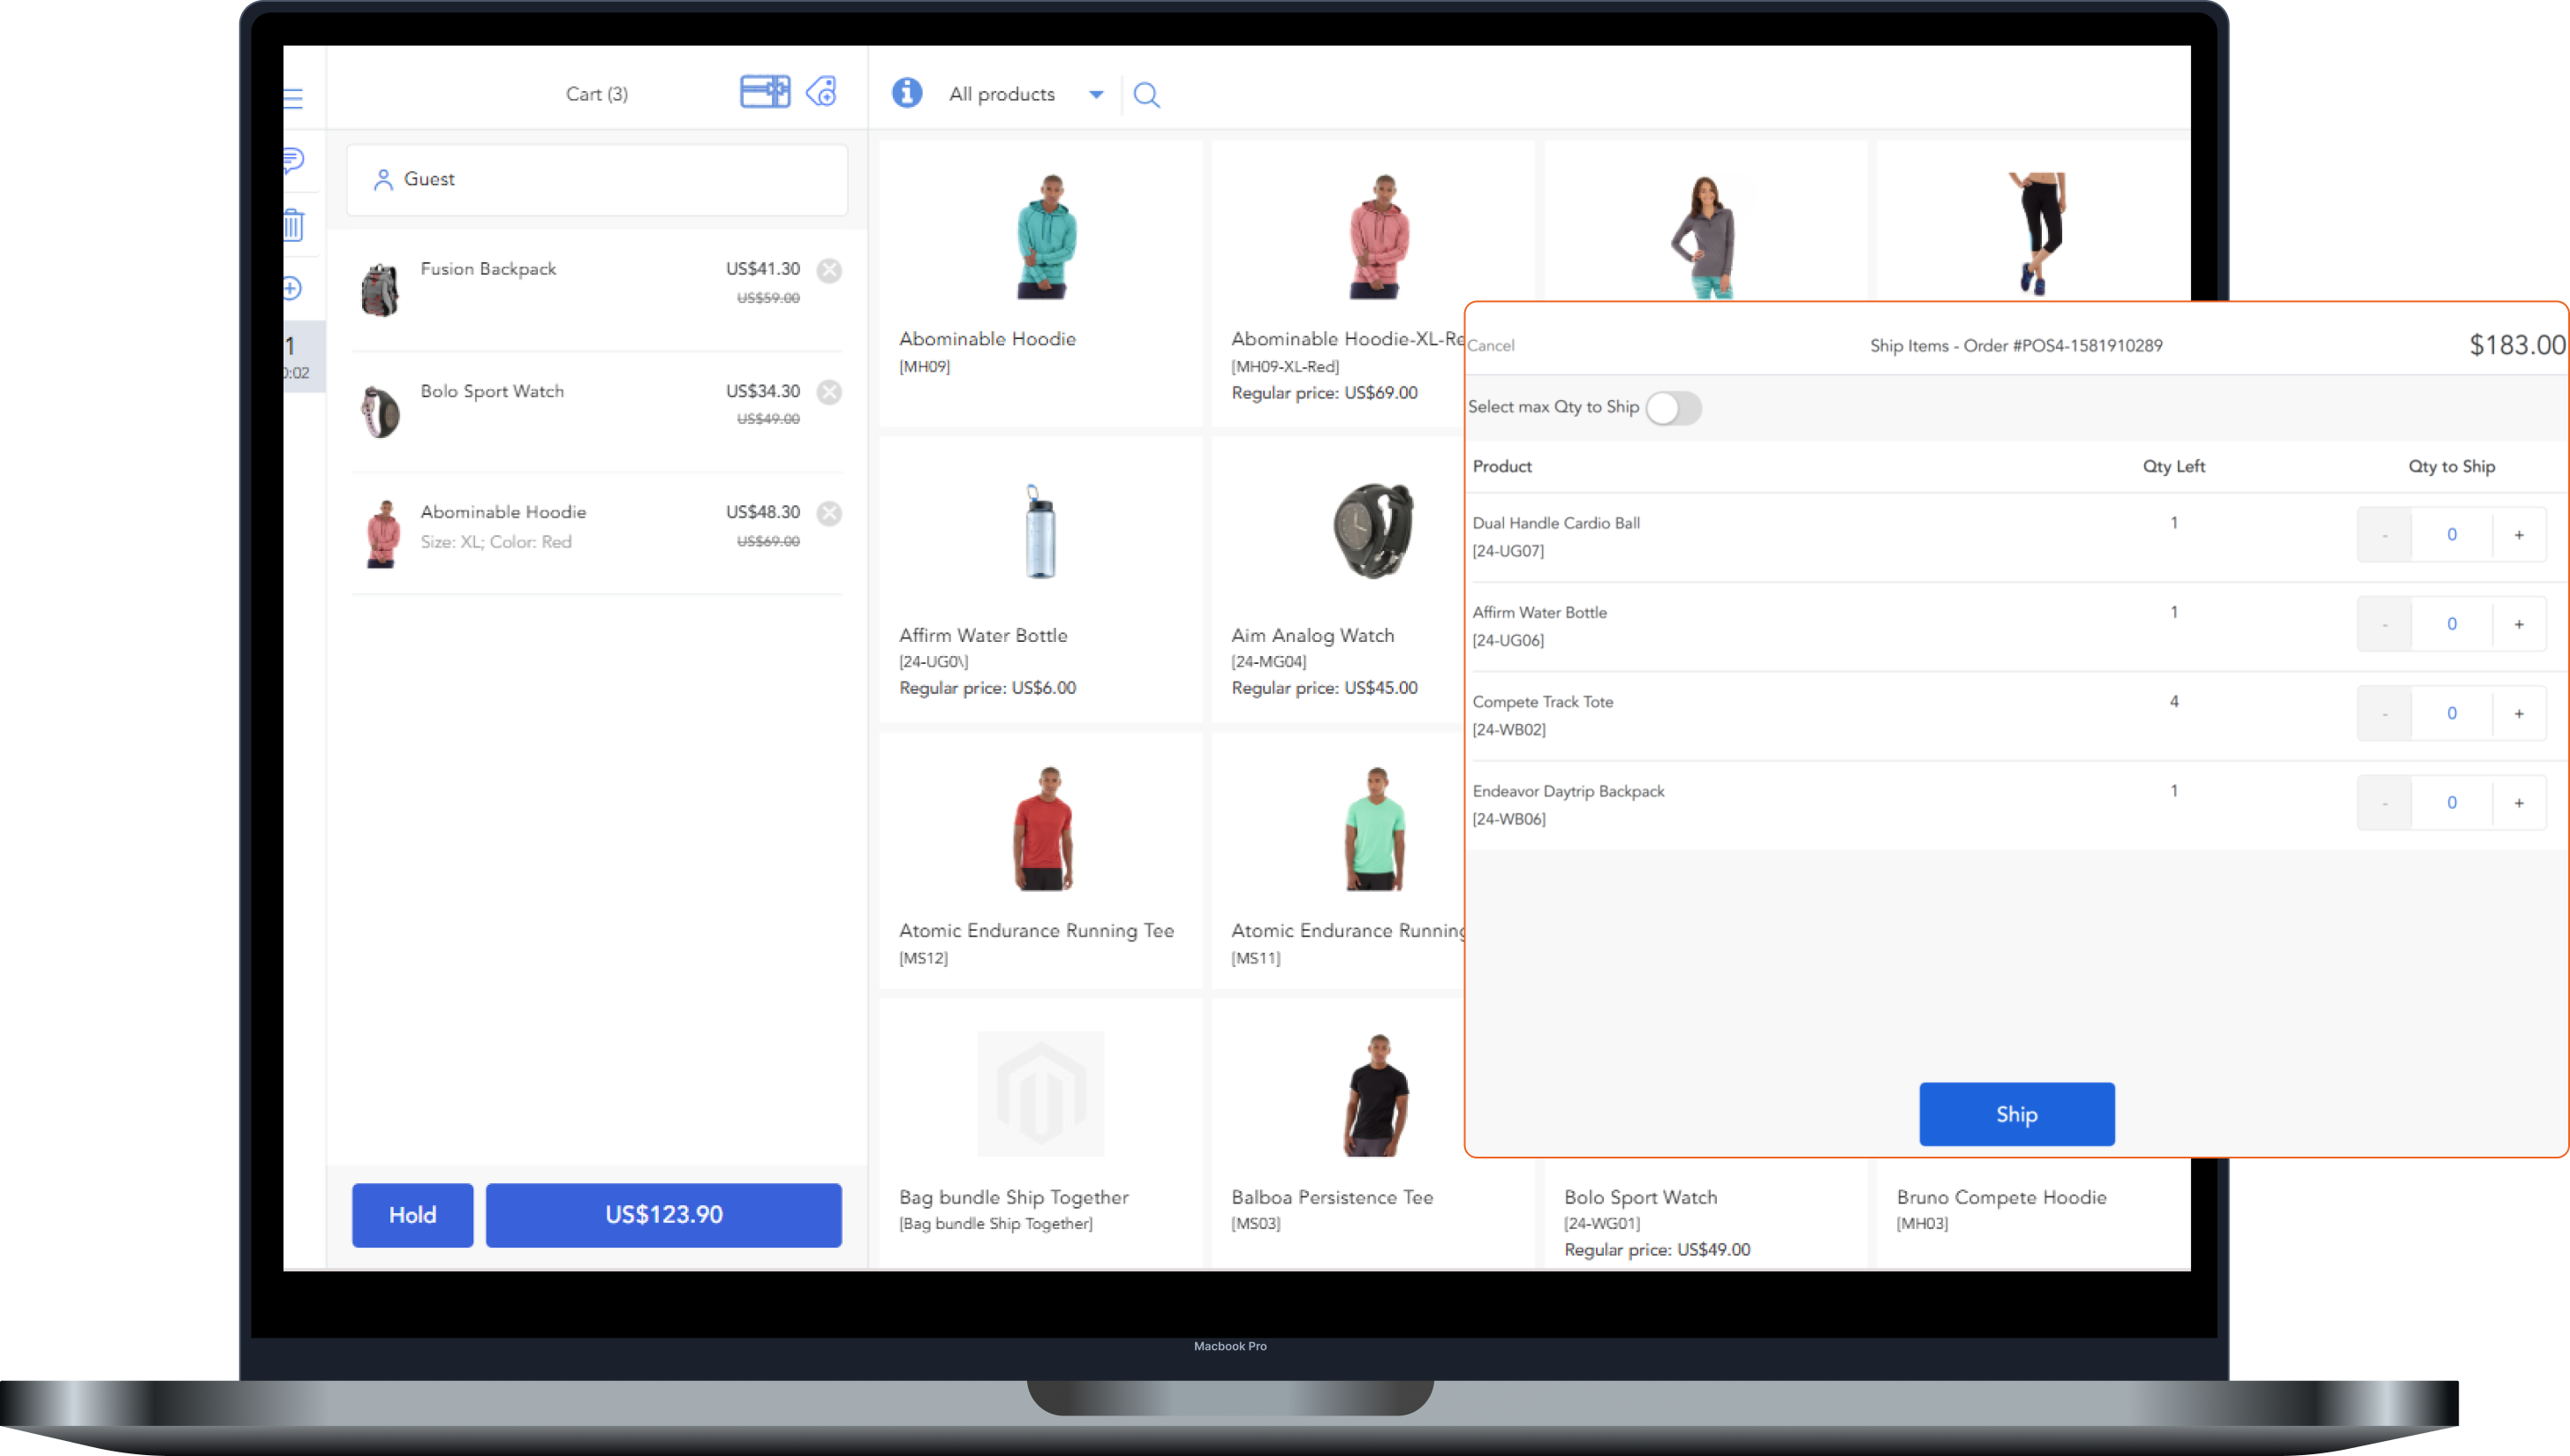
Task: Toggle Select max Qty to Ship
Action: point(1673,408)
